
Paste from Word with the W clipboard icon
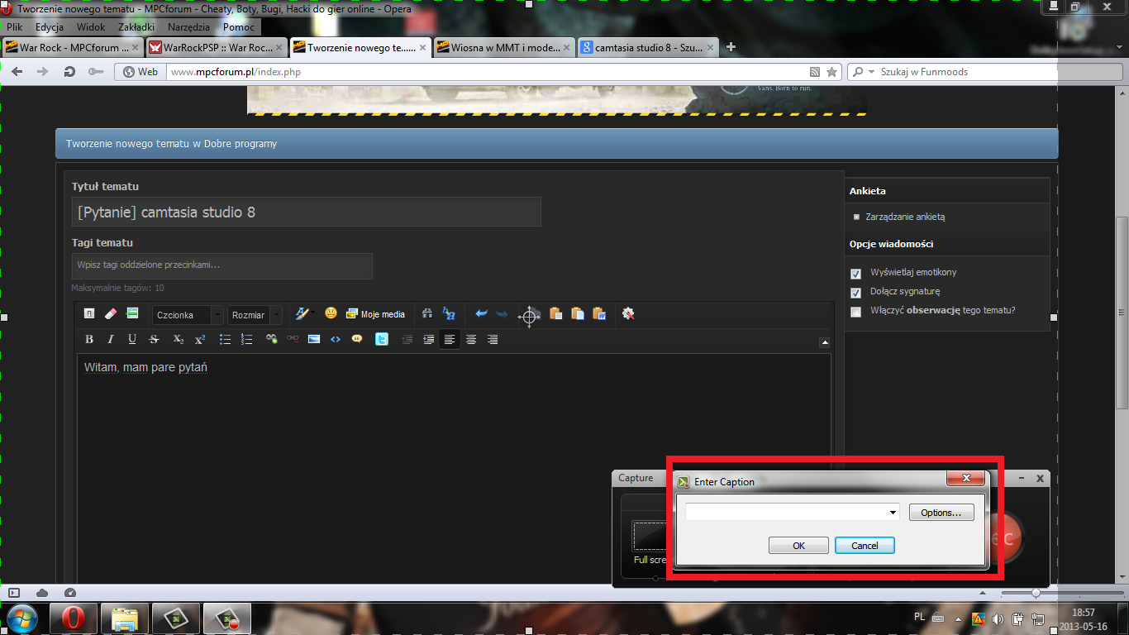[600, 314]
